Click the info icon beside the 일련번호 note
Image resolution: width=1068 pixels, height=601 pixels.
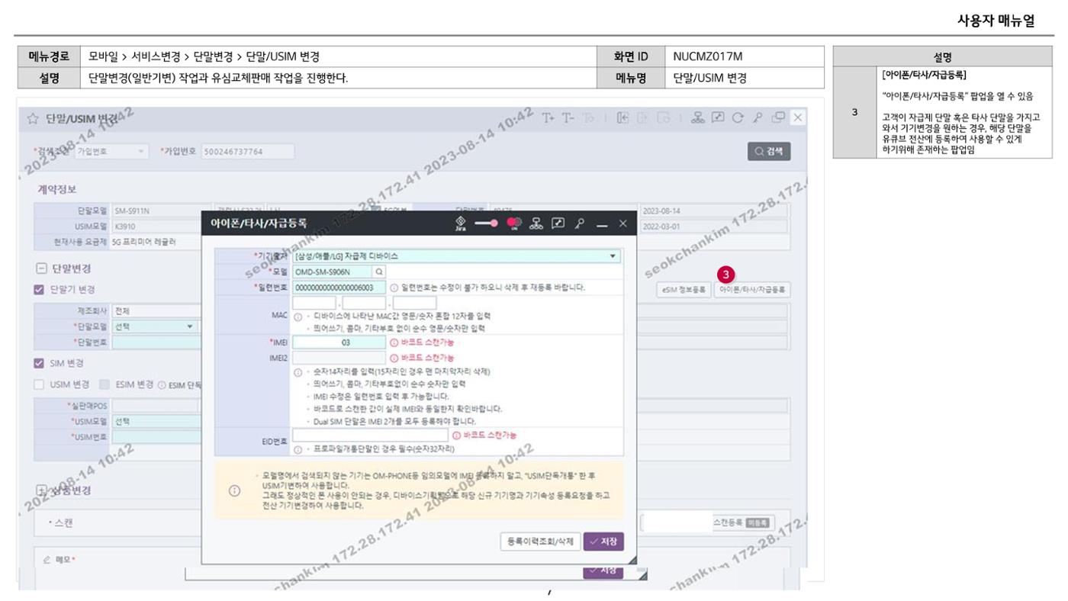[x=394, y=288]
